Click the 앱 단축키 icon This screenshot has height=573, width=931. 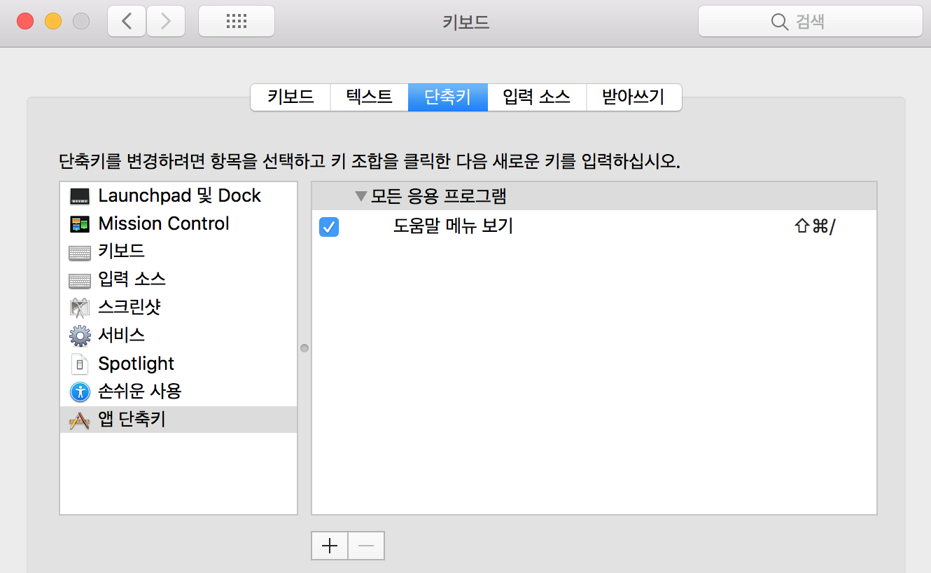coord(80,420)
